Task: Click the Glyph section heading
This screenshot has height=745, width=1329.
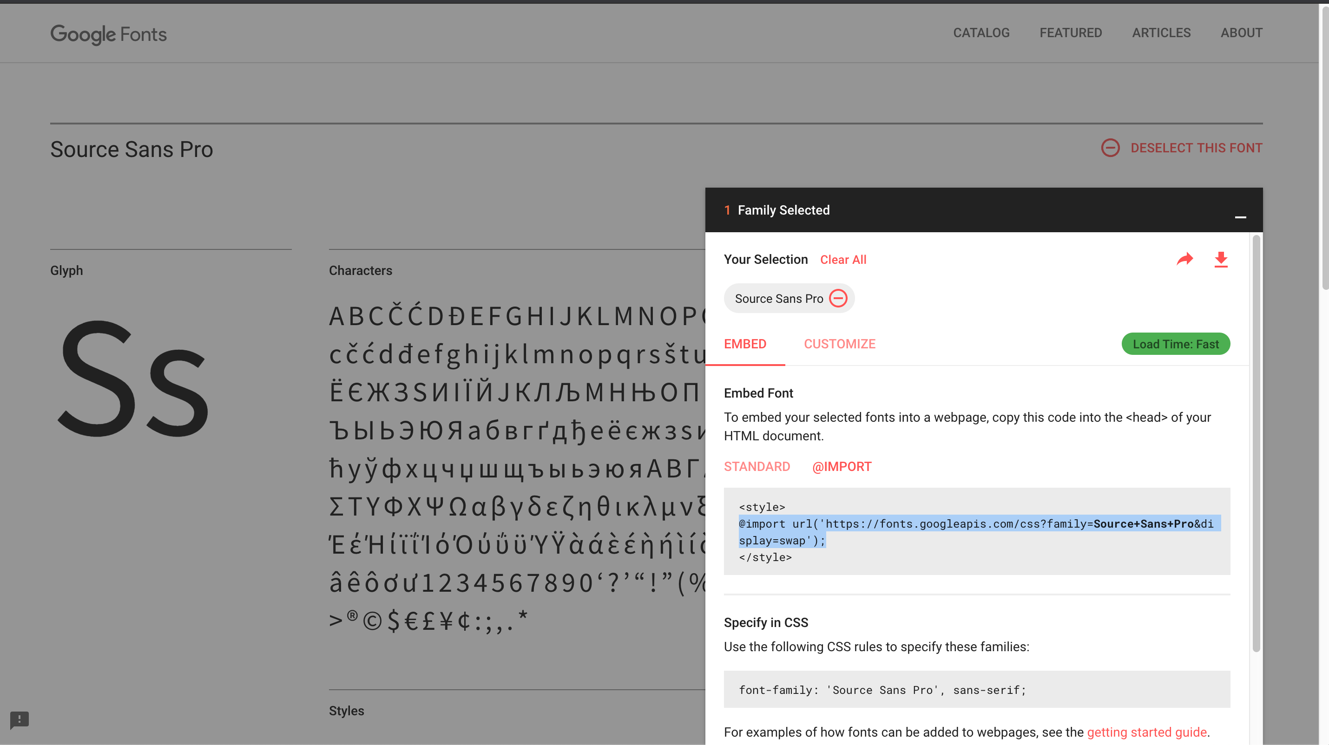Action: (x=66, y=270)
